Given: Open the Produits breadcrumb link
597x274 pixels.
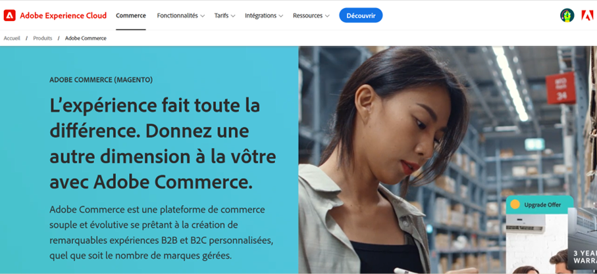Looking at the screenshot, I should tap(43, 38).
